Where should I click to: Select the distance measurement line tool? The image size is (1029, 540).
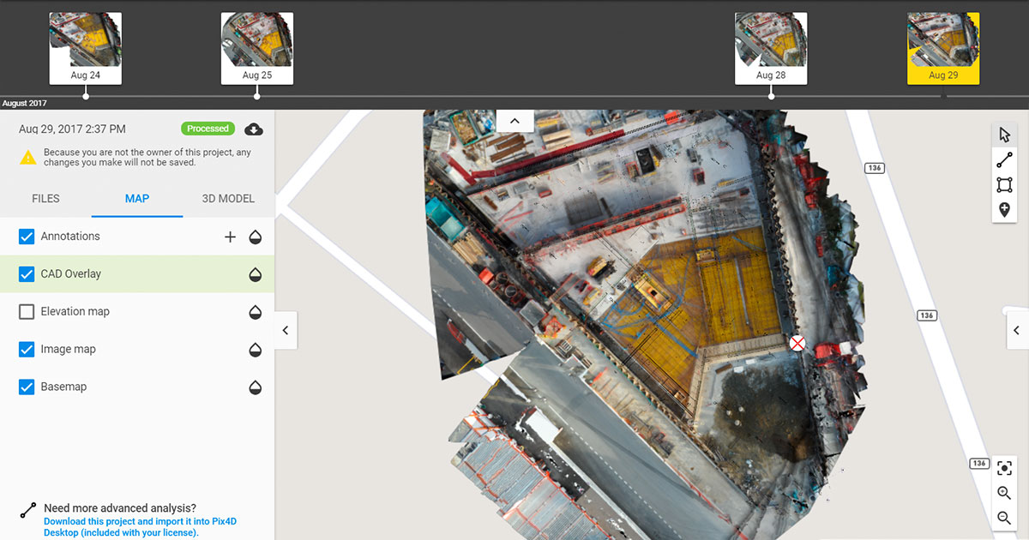tap(1004, 159)
